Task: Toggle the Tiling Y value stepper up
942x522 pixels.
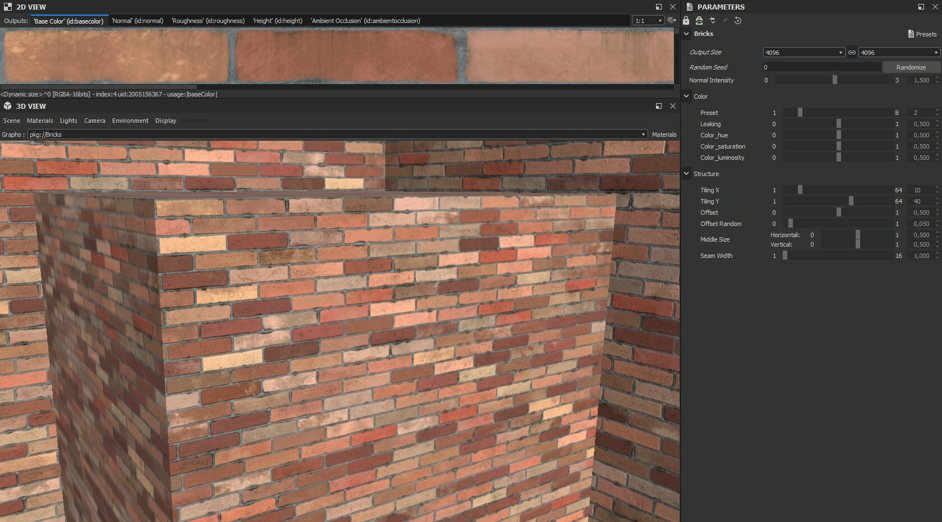Action: (x=936, y=199)
